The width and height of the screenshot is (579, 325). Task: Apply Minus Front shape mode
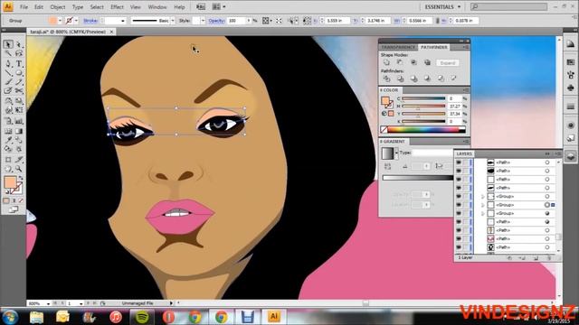click(x=400, y=62)
